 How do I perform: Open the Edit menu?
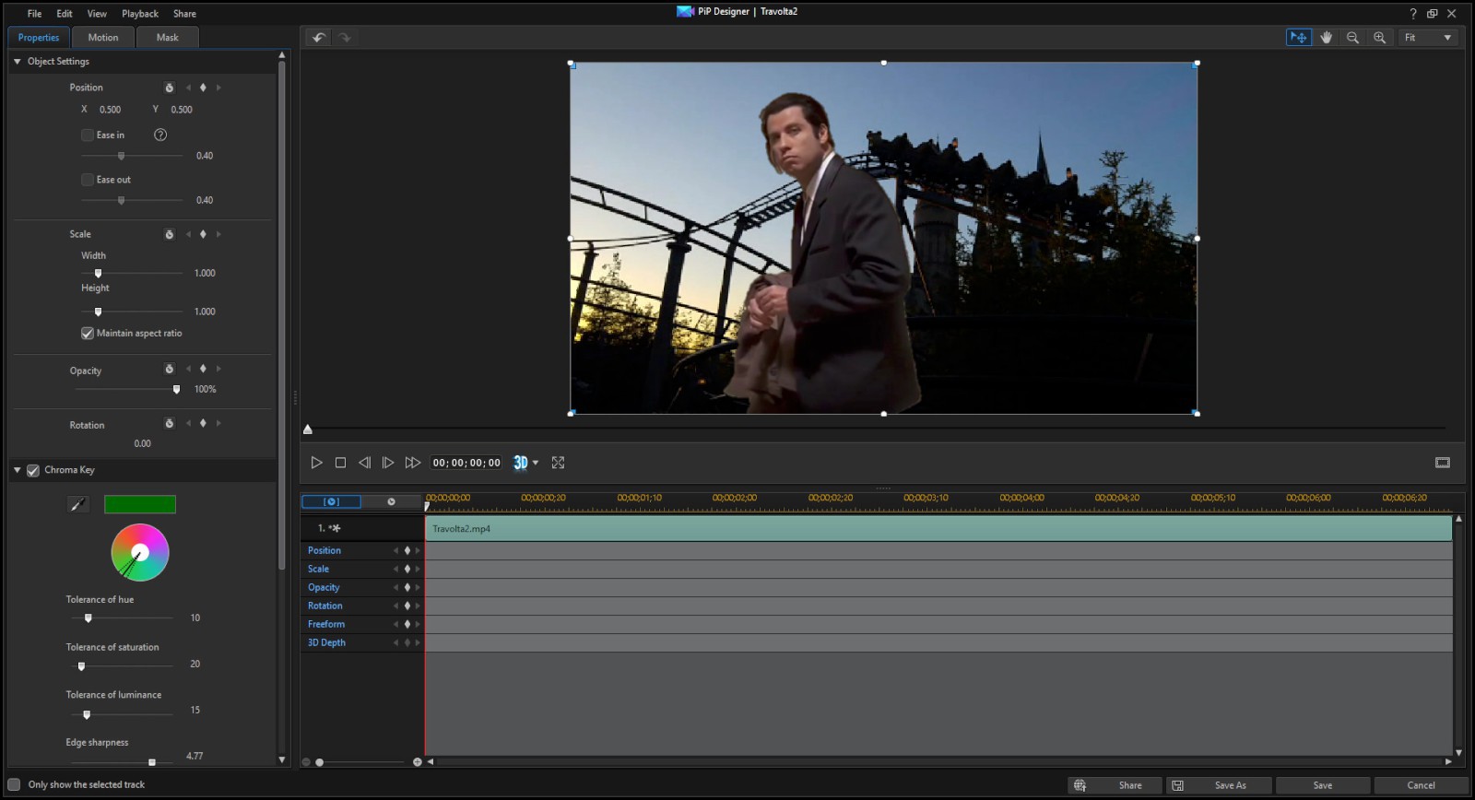pyautogui.click(x=65, y=14)
